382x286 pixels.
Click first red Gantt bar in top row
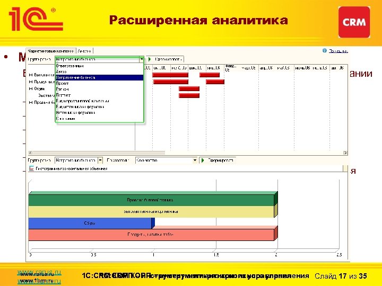(x=170, y=75)
